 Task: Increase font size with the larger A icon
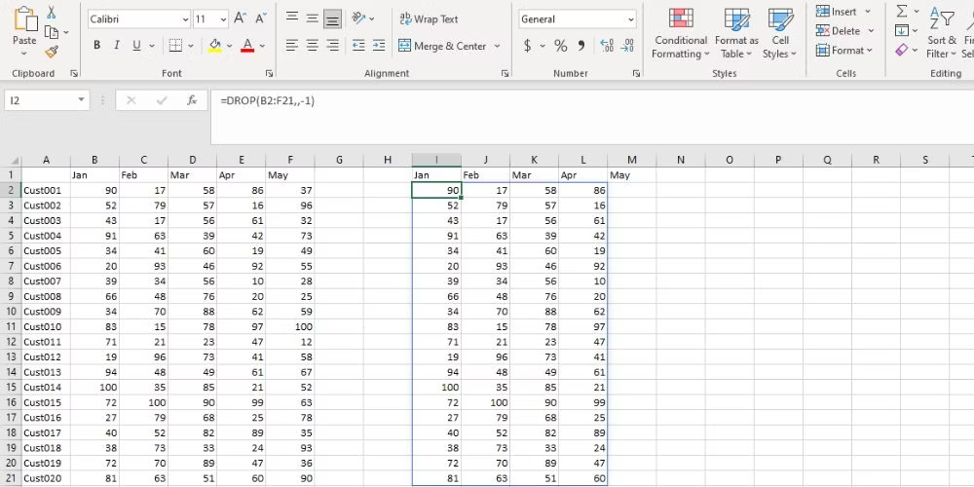[x=240, y=19]
